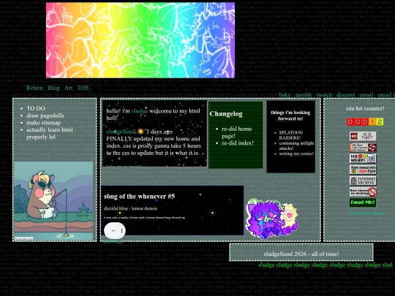
Task: Click the rainbow banner artwork
Action: point(140,40)
